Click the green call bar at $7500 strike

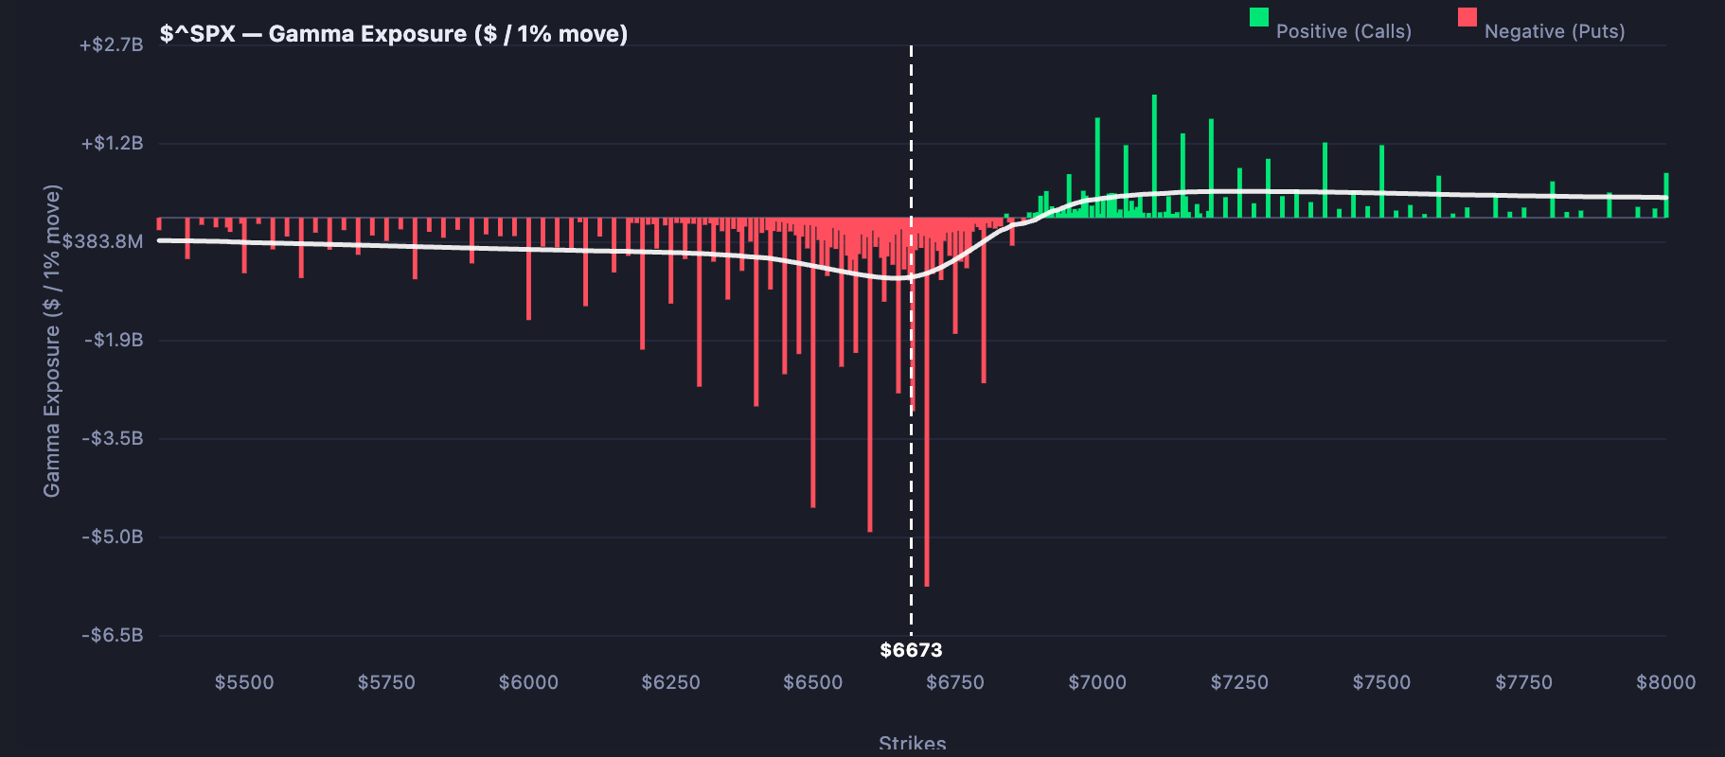[1381, 182]
